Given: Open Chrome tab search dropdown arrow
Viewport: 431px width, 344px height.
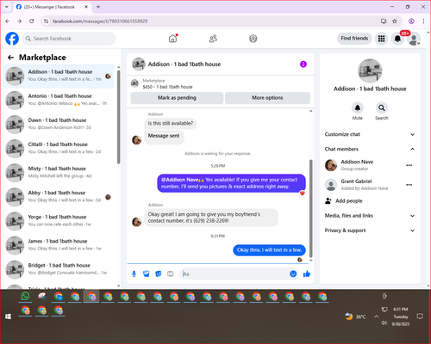Looking at the screenshot, I should [x=7, y=7].
